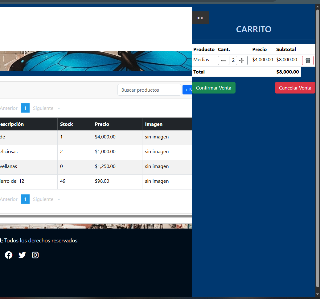320x299 pixels.
Task: Click Cancelar Venta button
Action: (295, 88)
